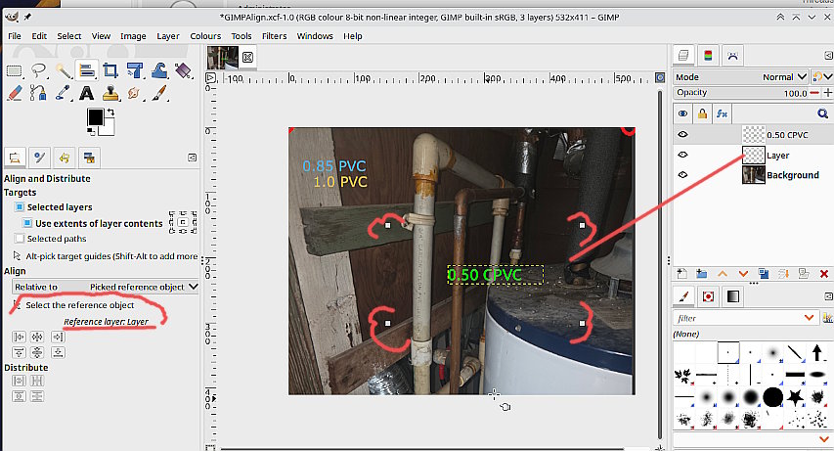Image resolution: width=834 pixels, height=451 pixels.
Task: Select the Eraser tool
Action: tap(15, 94)
